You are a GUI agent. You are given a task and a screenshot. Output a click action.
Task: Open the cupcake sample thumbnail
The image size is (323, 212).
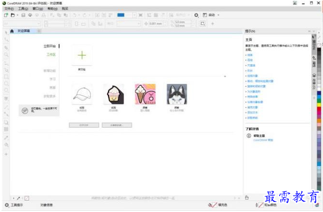click(x=114, y=94)
